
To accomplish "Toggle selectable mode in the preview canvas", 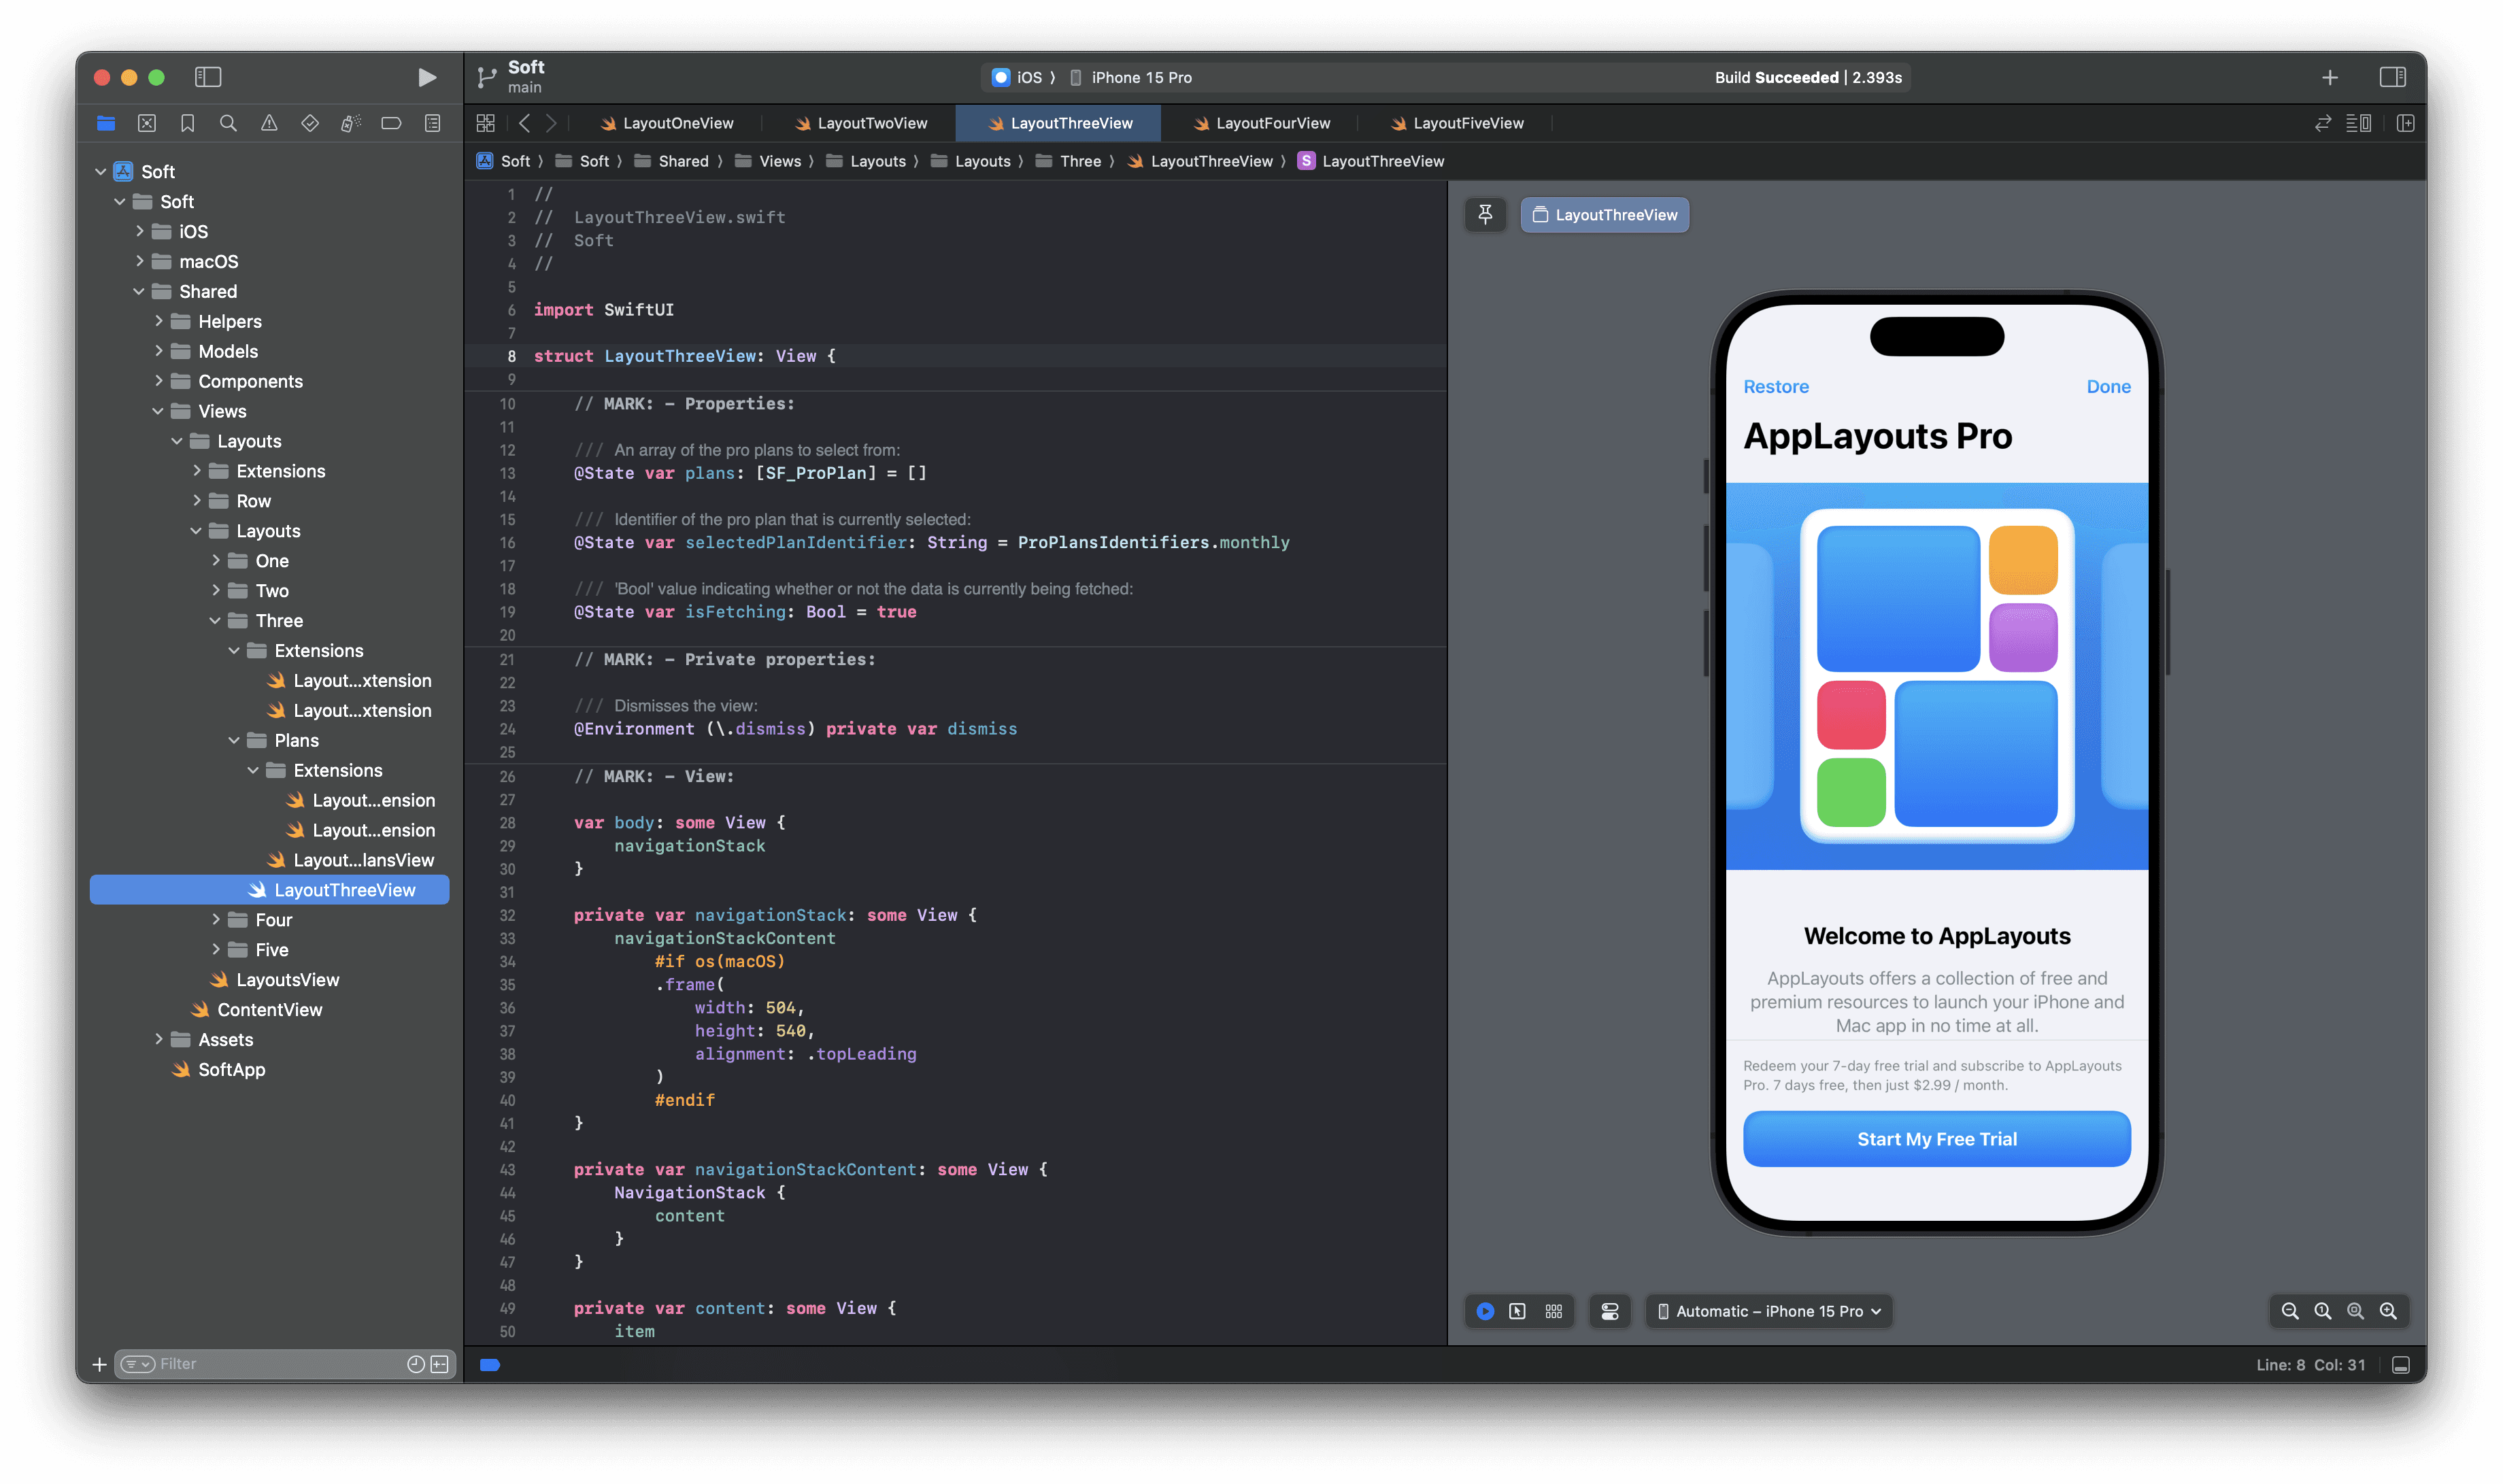I will point(1518,1311).
